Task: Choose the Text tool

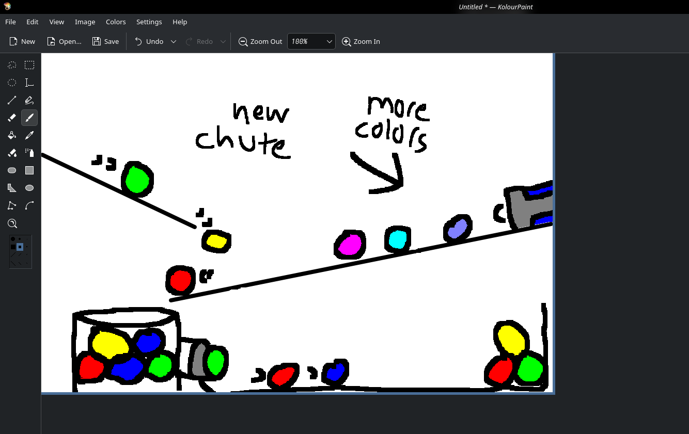Action: [x=29, y=83]
